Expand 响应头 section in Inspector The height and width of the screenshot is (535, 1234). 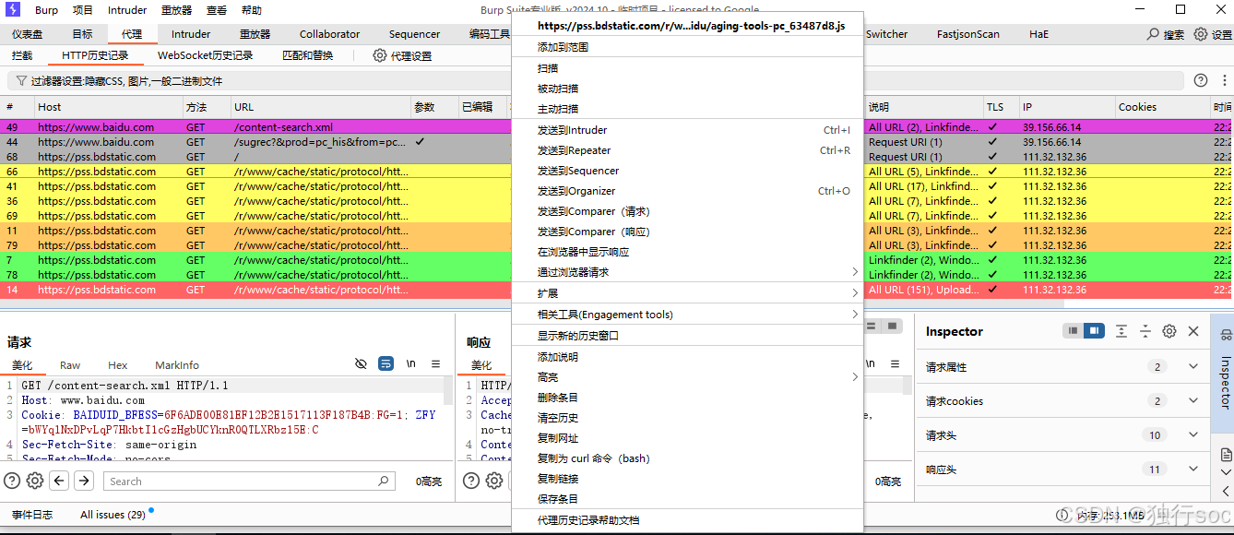click(1193, 470)
